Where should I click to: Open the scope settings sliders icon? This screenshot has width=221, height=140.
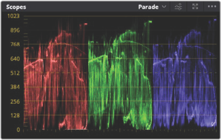[x=178, y=7]
